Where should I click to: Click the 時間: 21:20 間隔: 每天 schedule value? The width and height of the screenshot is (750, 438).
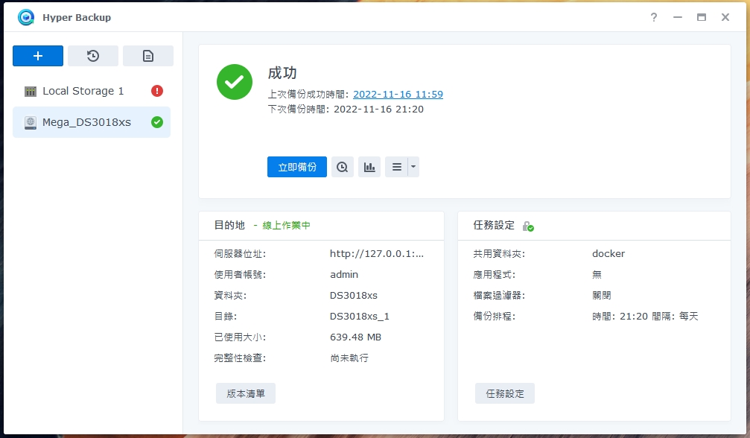coord(645,316)
